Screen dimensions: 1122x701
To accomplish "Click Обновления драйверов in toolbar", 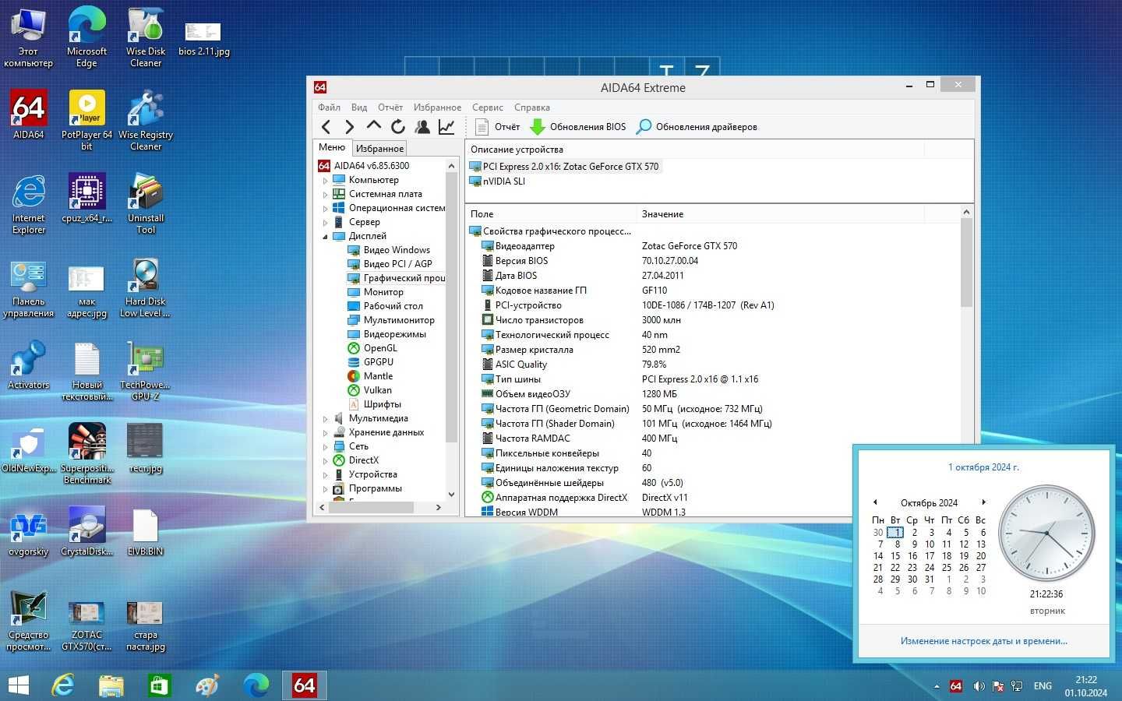I will (697, 127).
